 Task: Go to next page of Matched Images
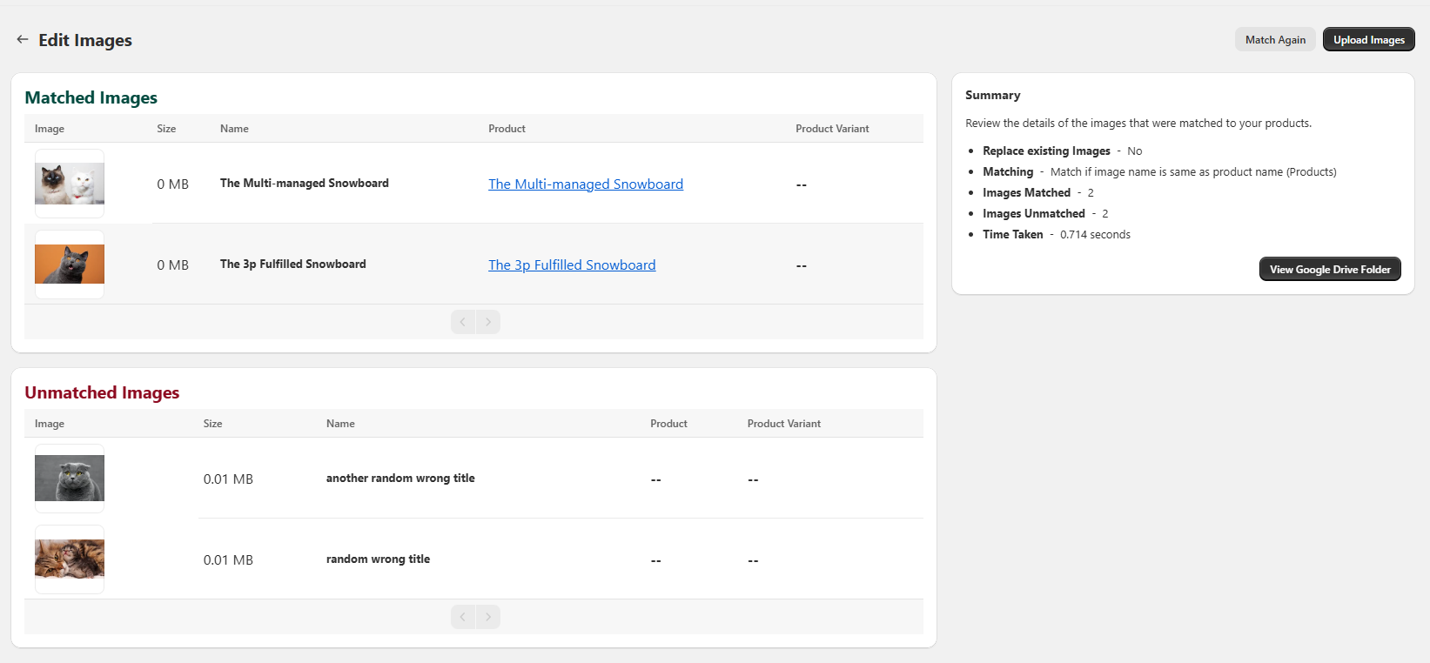[488, 322]
